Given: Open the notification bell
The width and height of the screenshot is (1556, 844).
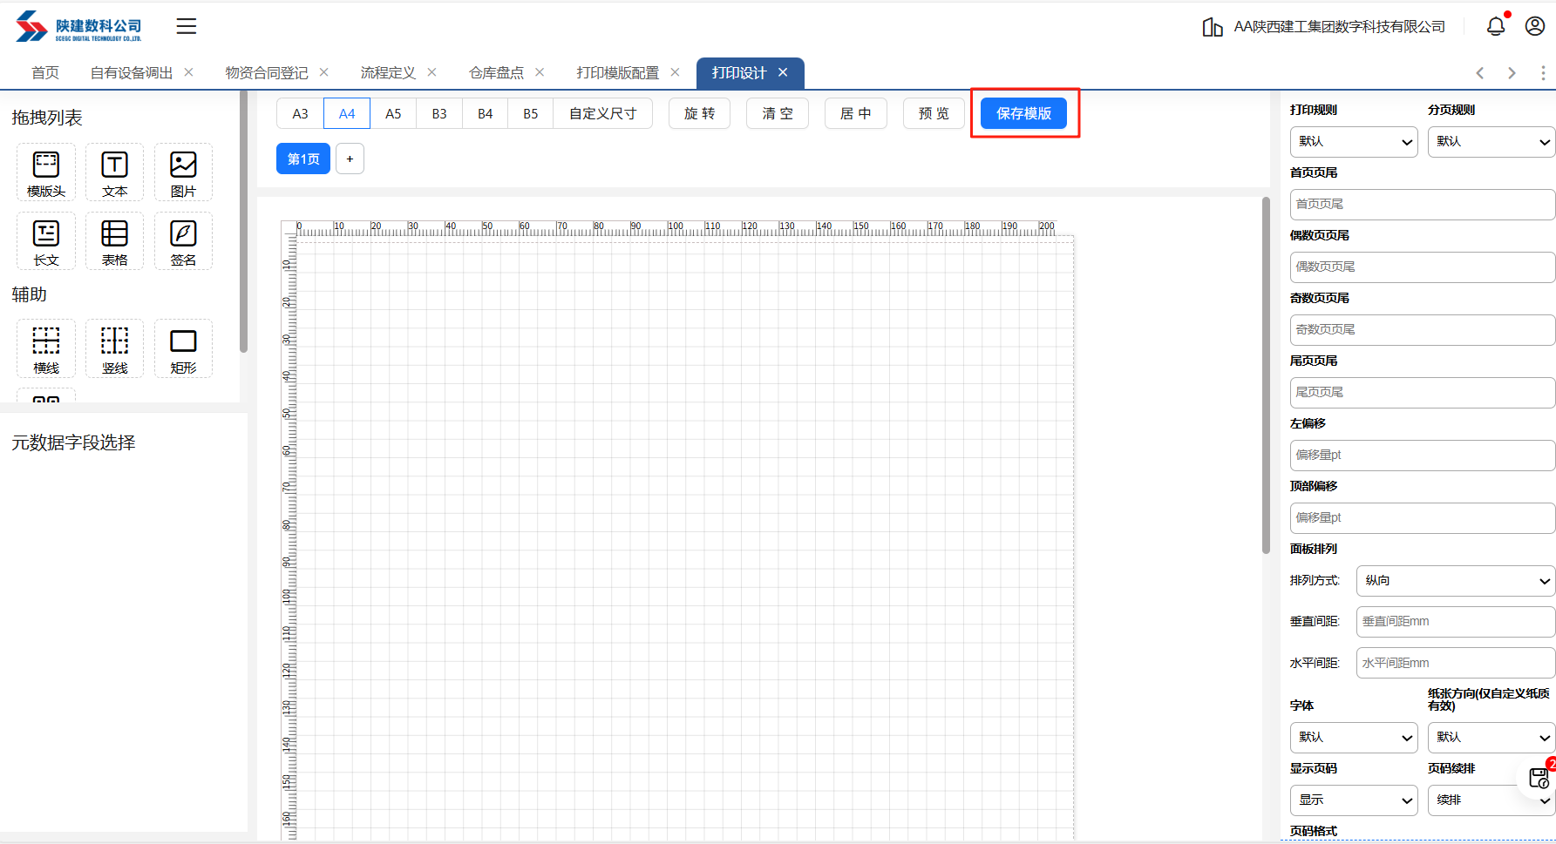Looking at the screenshot, I should [1495, 26].
